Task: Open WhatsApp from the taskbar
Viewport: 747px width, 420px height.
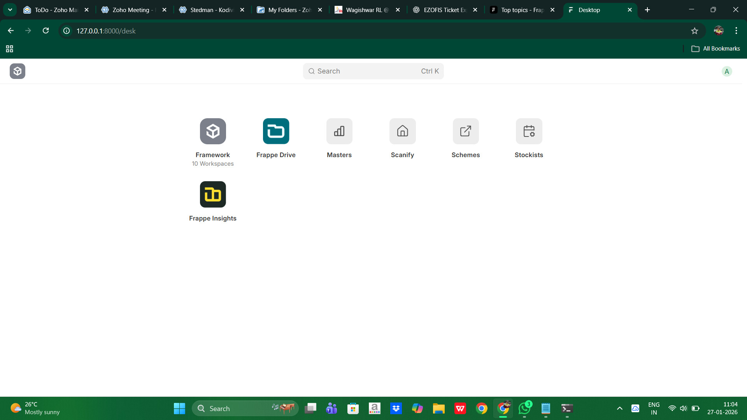Action: (524, 408)
